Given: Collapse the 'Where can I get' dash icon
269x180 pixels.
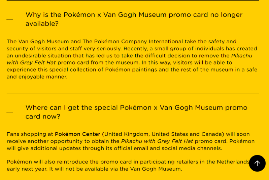Looking at the screenshot, I should [10, 112].
